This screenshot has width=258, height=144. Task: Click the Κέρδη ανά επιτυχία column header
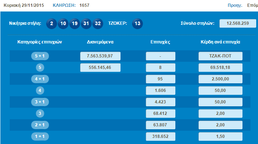(x=220, y=42)
